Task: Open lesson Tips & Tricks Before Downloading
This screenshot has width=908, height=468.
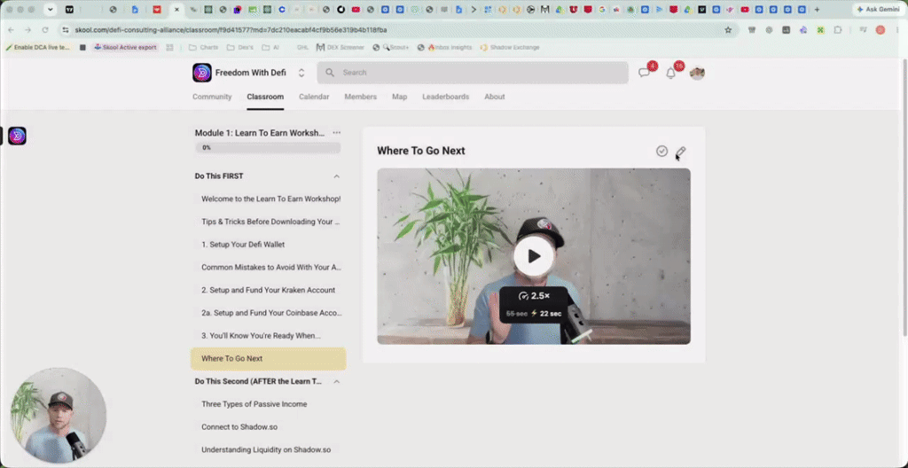Action: 269,222
